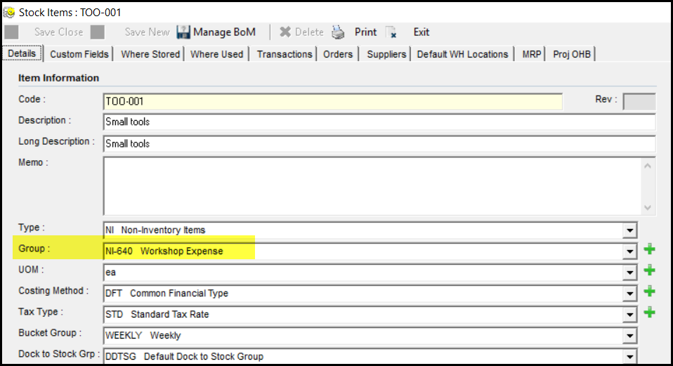This screenshot has height=366, width=673.
Task: Expand the Bucket Group dropdown
Action: pyautogui.click(x=630, y=336)
